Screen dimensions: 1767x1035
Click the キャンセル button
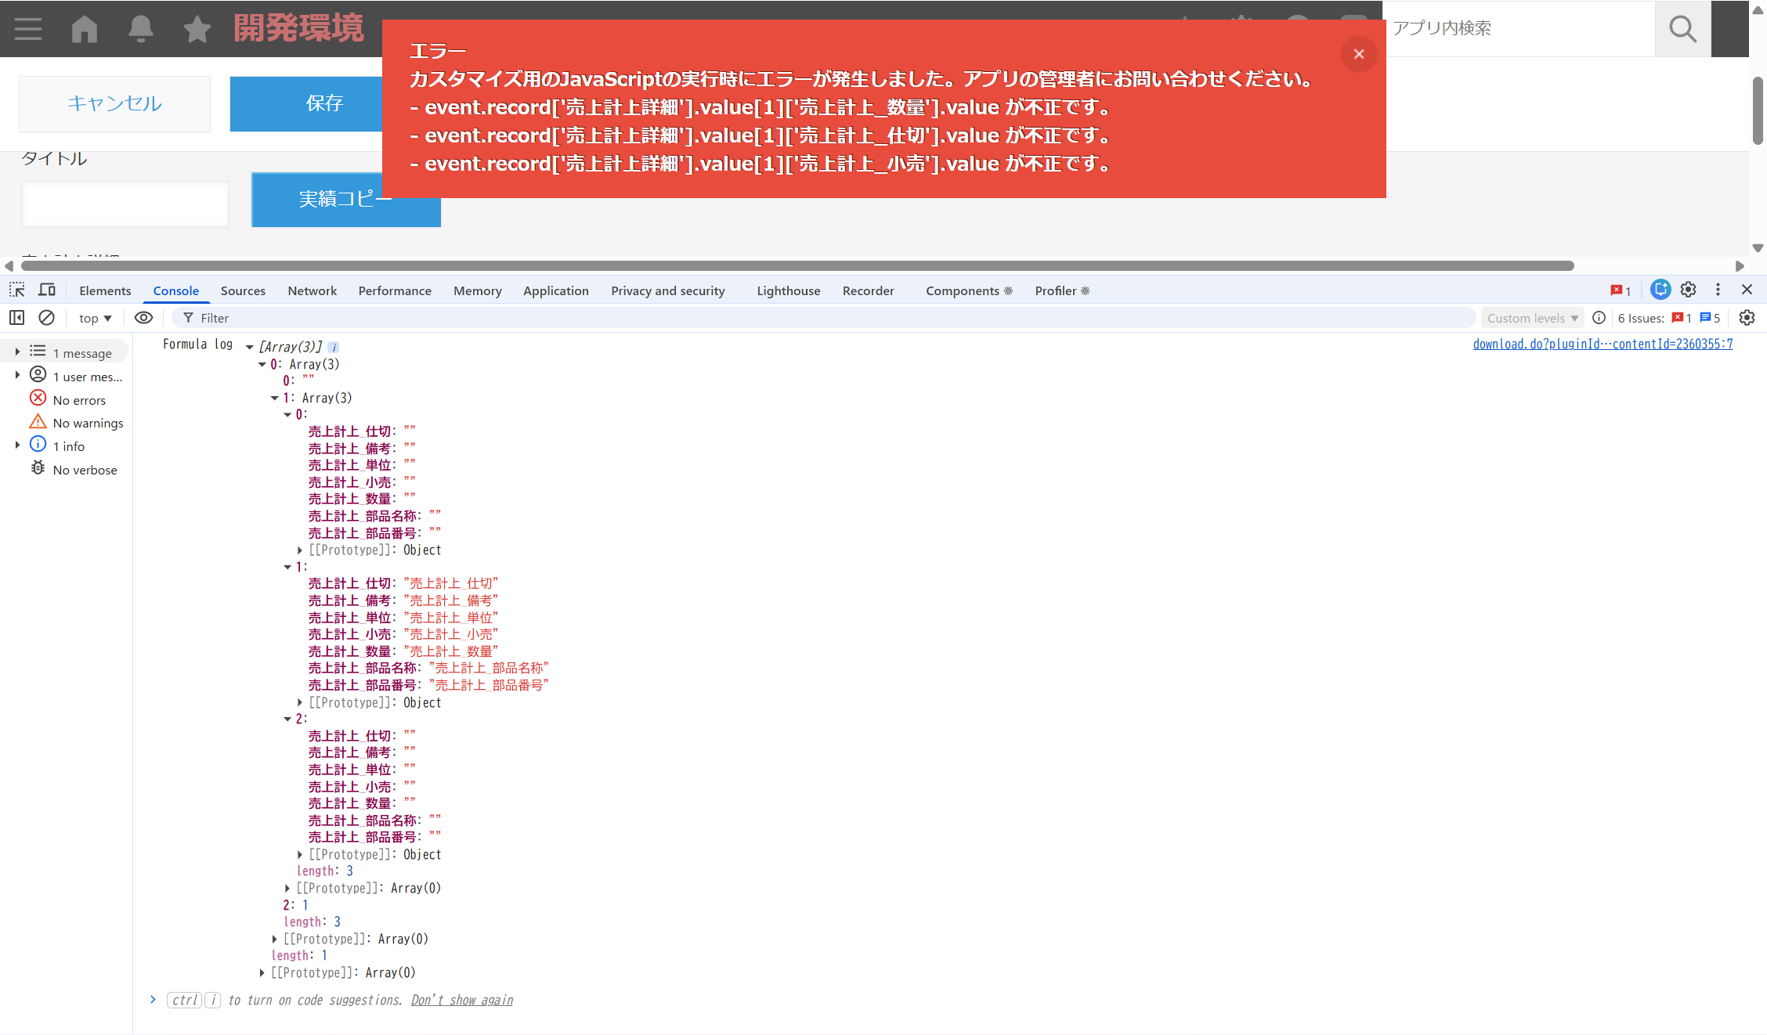(x=114, y=103)
